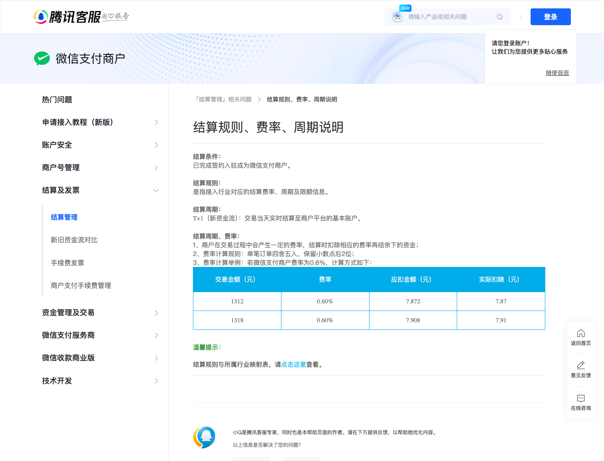
Task: Collapse the 结算及发票 section chevron
Action: point(156,191)
